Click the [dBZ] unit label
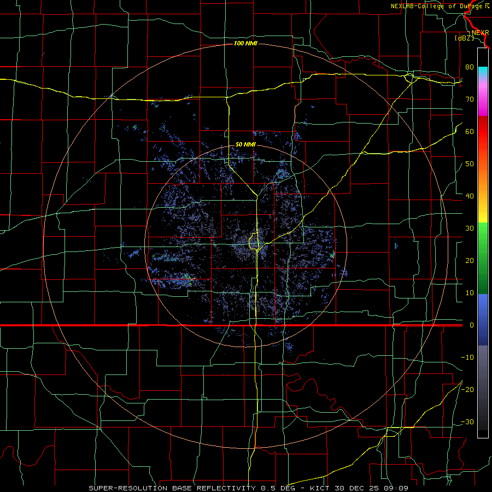492x492 pixels. coord(464,38)
